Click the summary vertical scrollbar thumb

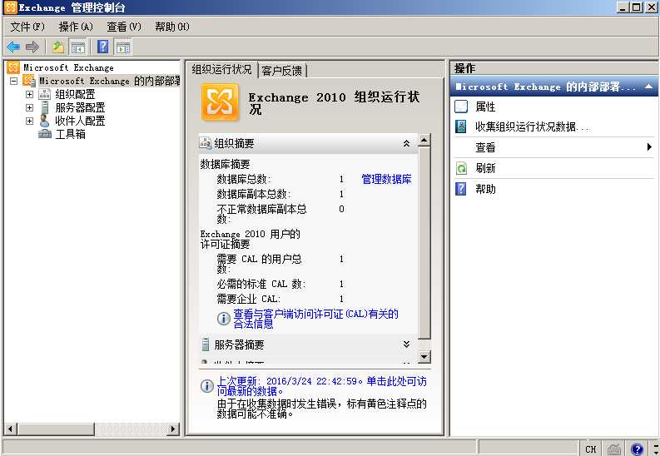pos(424,243)
